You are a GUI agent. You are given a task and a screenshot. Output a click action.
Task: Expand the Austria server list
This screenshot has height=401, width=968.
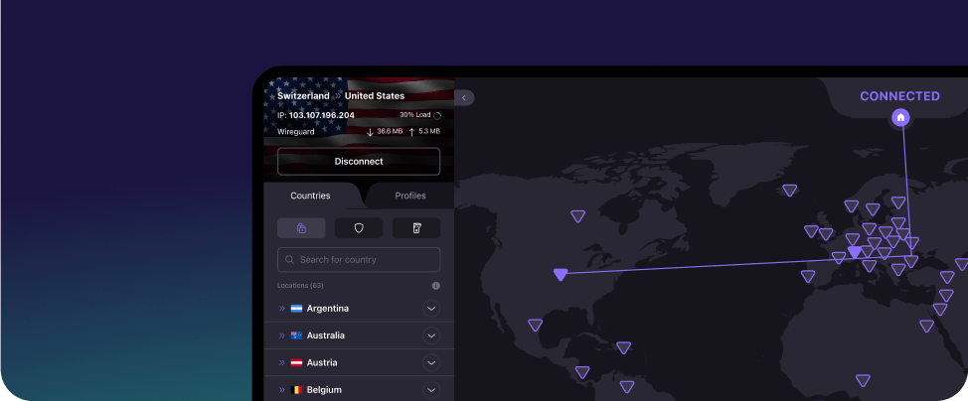431,362
